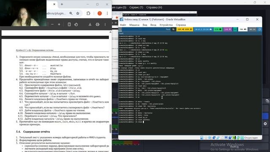Click VirtualBox network indicator icon
The image size is (270, 152).
pos(214,138)
